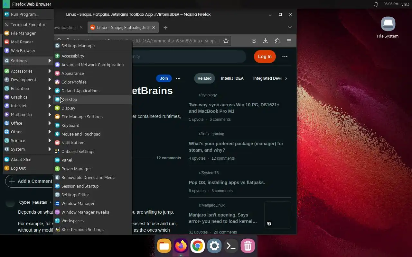Open Accessibility settings entry
This screenshot has width=412, height=257.
[x=93, y=56]
